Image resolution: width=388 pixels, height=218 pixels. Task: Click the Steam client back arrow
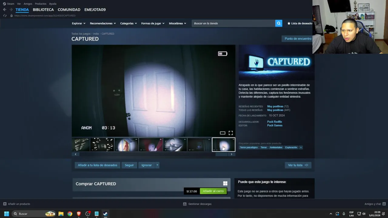point(5,10)
